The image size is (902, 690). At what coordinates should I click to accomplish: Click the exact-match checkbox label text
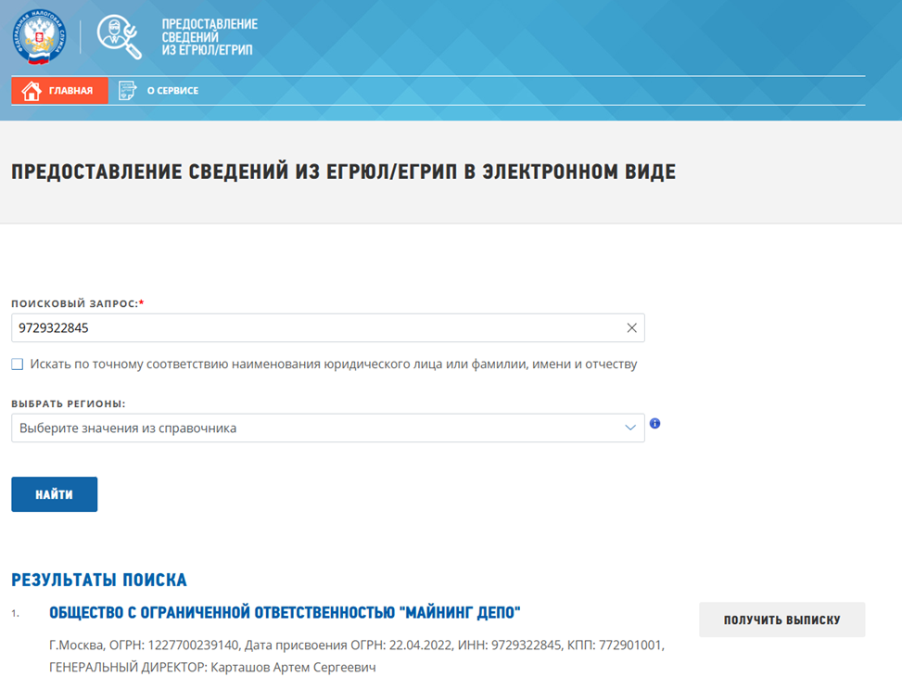(x=334, y=364)
